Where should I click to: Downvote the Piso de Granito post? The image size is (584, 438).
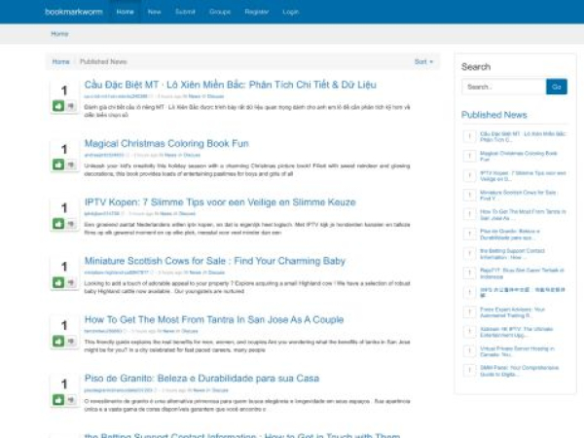(71, 400)
